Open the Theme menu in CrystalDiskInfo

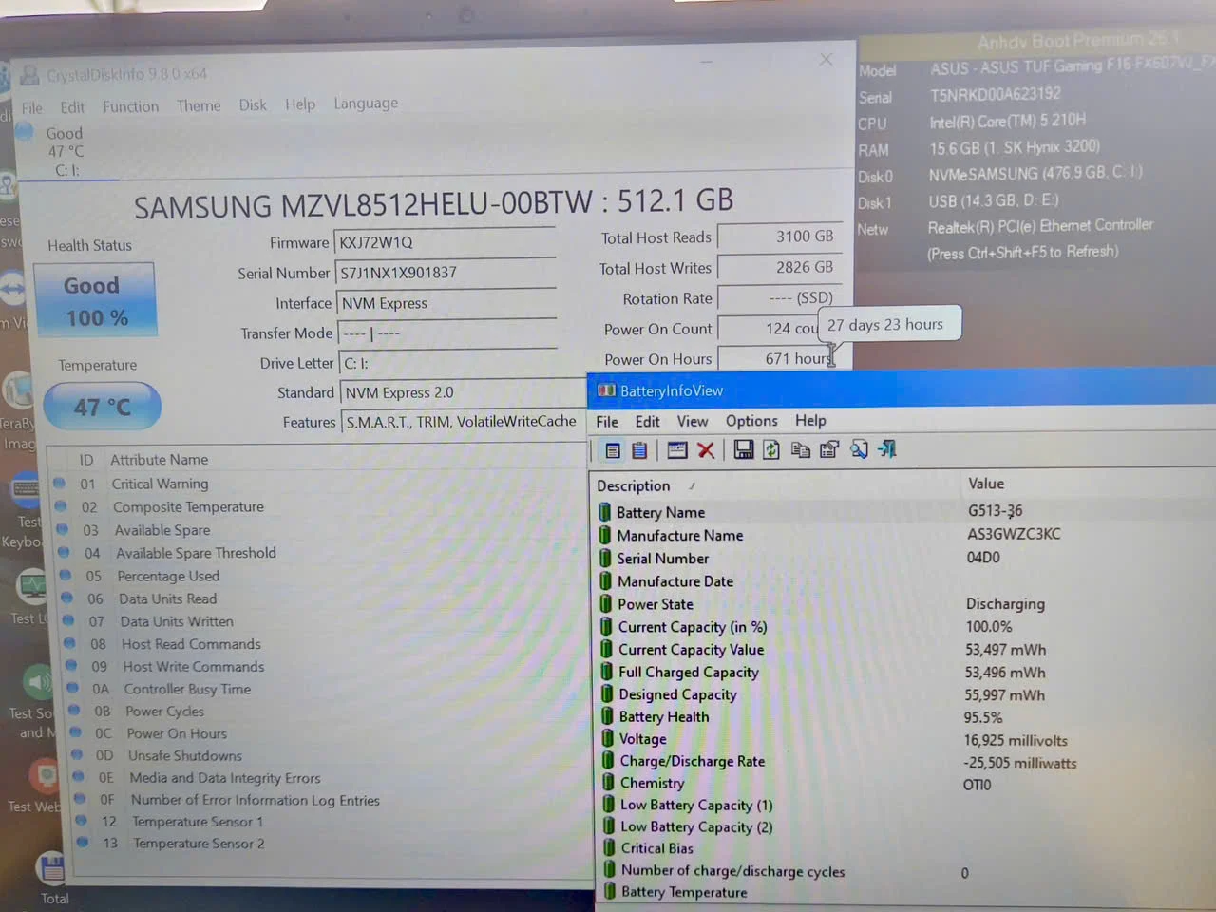[199, 105]
